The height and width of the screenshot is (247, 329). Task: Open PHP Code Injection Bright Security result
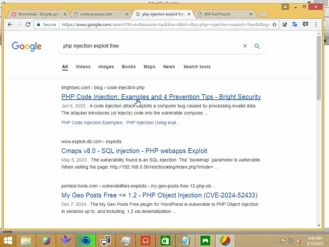(x=161, y=97)
